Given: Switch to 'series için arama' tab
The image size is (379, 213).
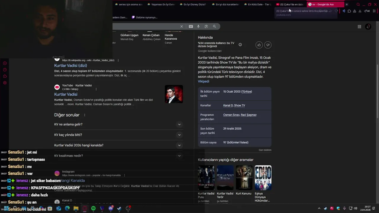Looking at the screenshot, I should [x=129, y=4].
